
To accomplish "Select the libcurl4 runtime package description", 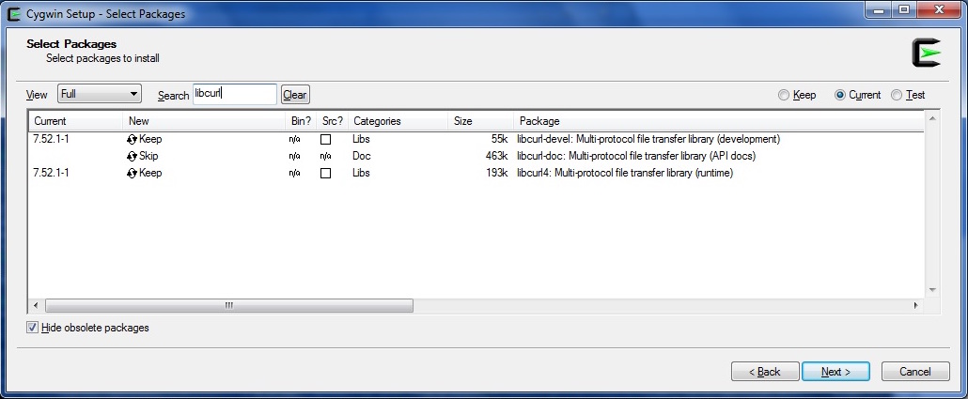I will pos(625,174).
